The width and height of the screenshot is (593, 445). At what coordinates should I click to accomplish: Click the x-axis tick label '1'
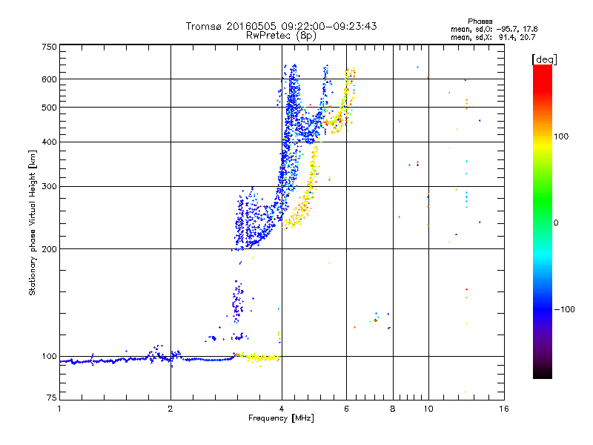click(x=59, y=409)
